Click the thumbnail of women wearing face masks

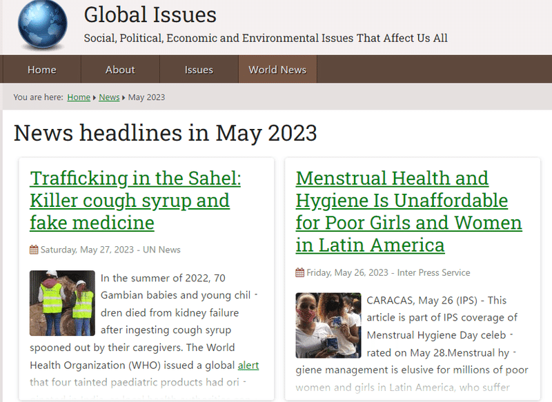coord(328,325)
